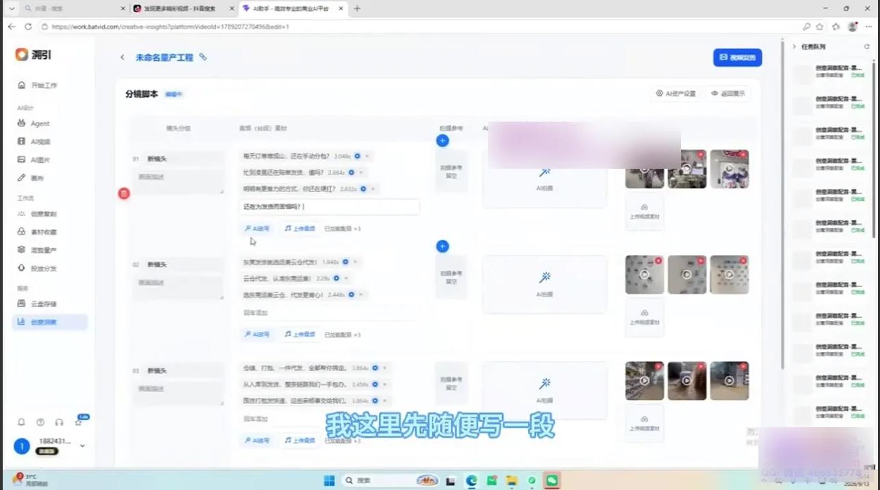The width and height of the screenshot is (880, 490).
Task: Click 上传音频 in shot 02
Action: point(300,334)
